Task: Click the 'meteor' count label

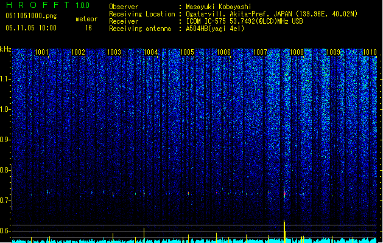Action: click(x=86, y=19)
